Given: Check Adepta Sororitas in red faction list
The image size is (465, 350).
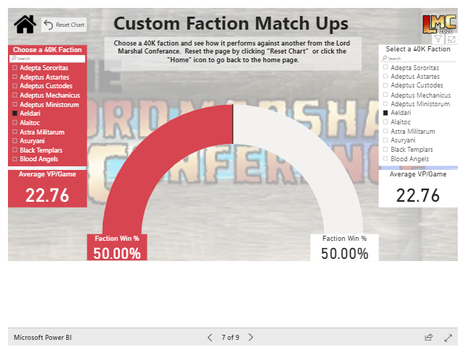Looking at the screenshot, I should pos(15,67).
